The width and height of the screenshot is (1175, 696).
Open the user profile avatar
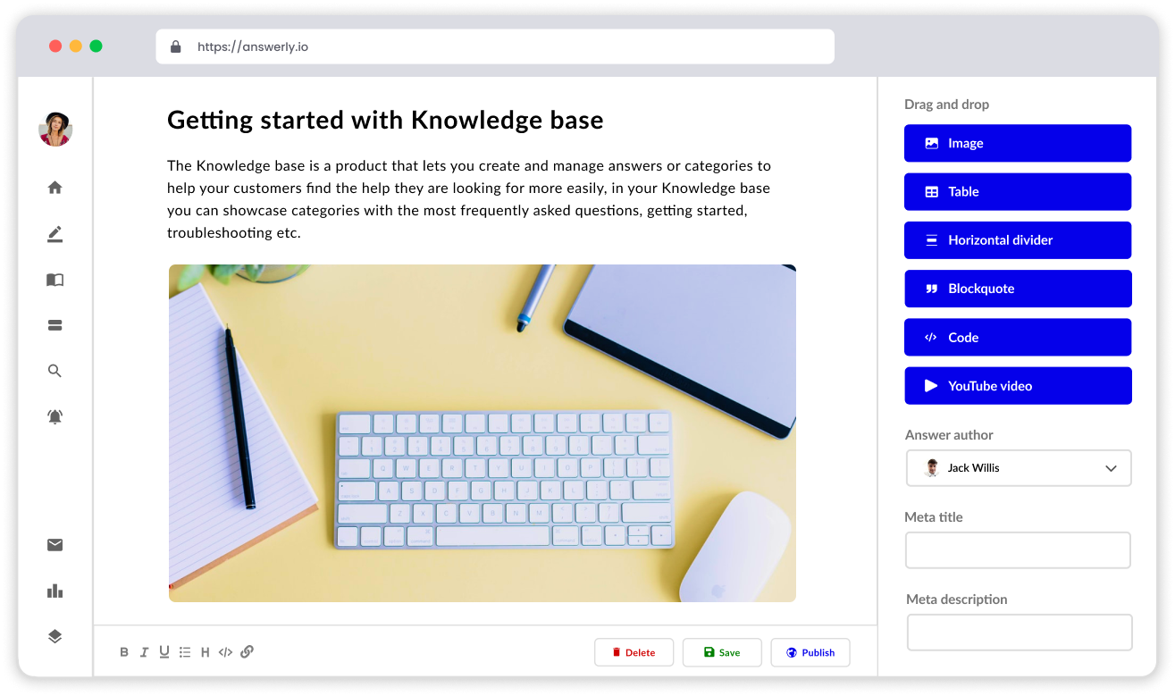[55, 130]
